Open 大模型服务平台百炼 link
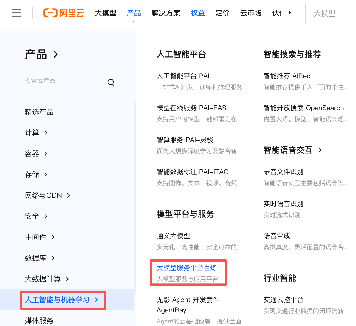Image resolution: width=356 pixels, height=326 pixels. 187,268
